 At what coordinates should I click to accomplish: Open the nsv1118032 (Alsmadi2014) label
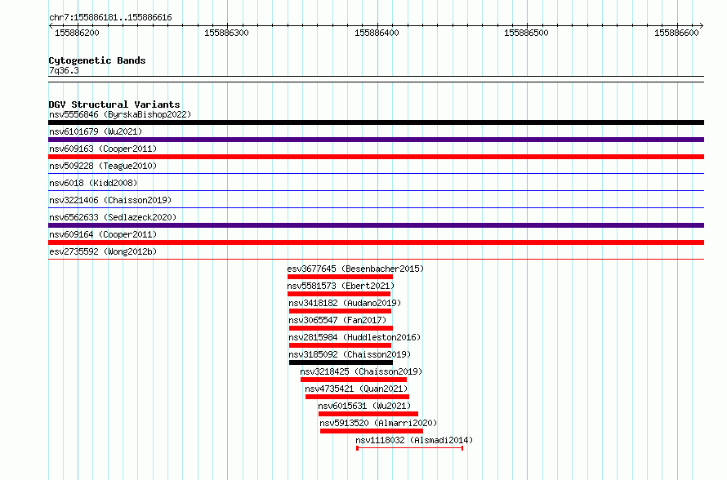[414, 440]
